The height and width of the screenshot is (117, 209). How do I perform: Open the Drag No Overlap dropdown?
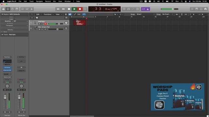168,14
